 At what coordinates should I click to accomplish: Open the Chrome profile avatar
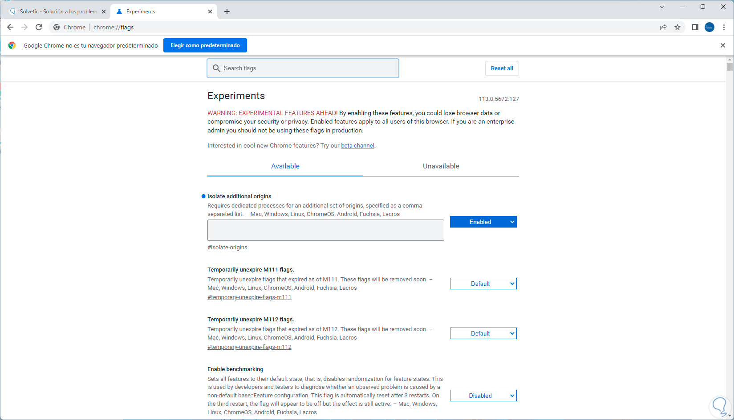[x=710, y=27]
